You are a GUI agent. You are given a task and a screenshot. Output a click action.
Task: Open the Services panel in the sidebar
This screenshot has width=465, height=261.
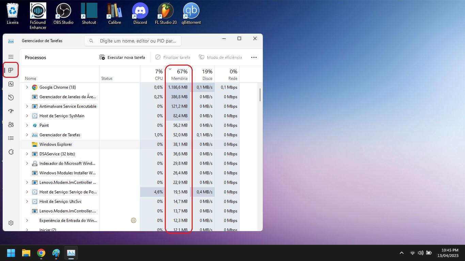pyautogui.click(x=11, y=152)
